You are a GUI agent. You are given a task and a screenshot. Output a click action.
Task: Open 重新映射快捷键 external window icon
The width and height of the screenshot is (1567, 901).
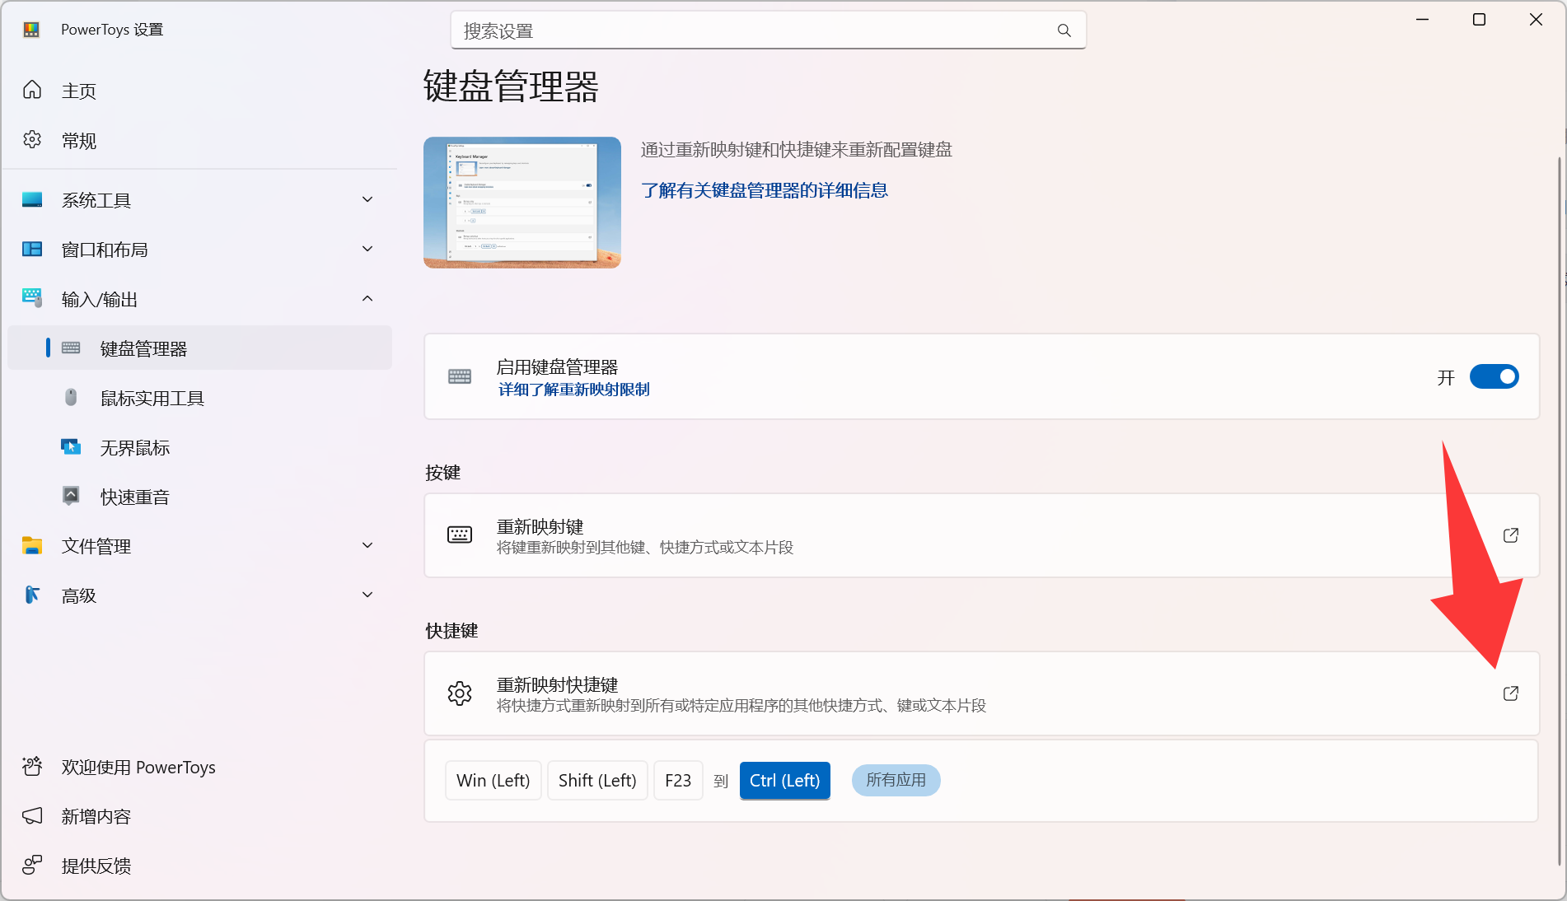[1511, 693]
